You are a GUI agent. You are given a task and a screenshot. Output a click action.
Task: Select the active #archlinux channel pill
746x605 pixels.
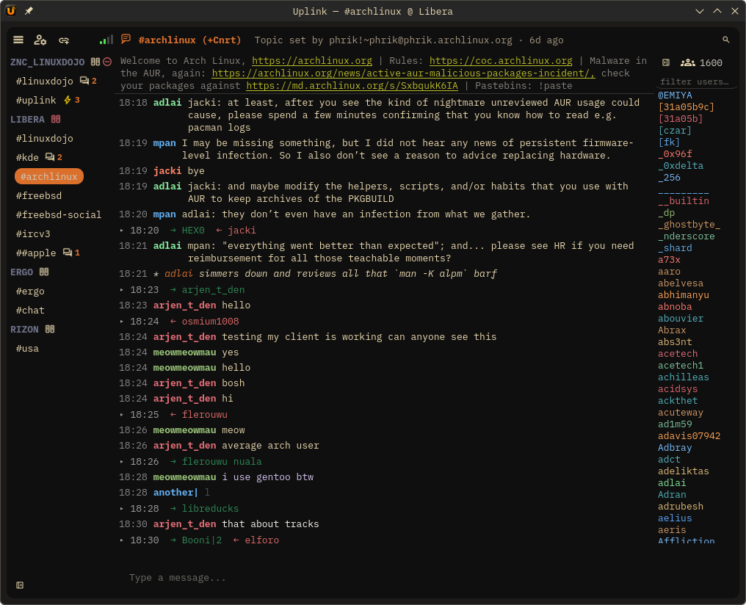[49, 176]
